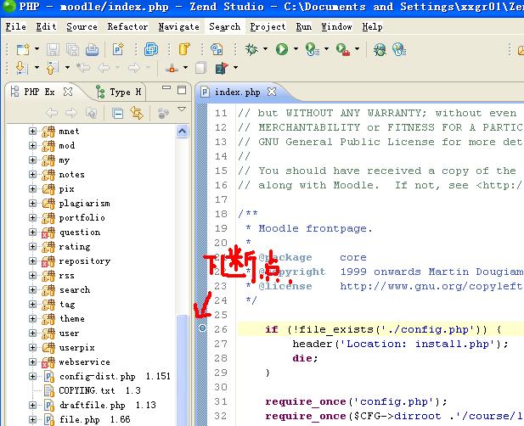The width and height of the screenshot is (524, 426).
Task: Expand the mnet folder
Action: (x=32, y=132)
